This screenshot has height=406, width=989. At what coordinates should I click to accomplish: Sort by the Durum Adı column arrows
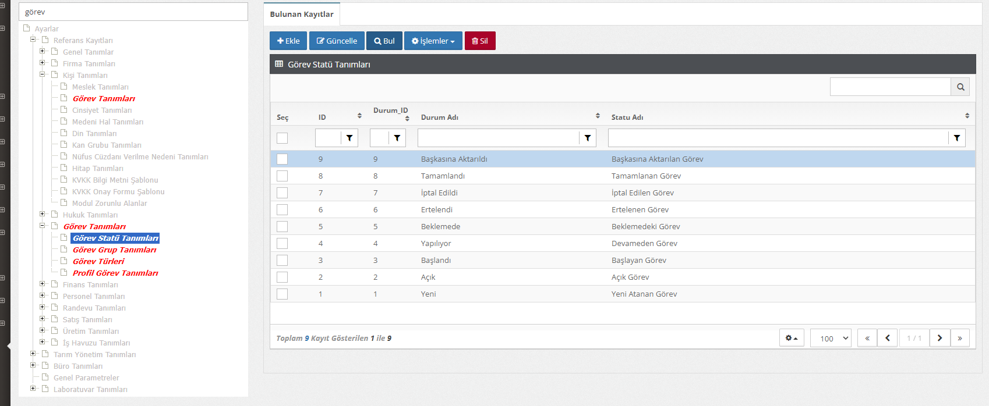pos(598,116)
